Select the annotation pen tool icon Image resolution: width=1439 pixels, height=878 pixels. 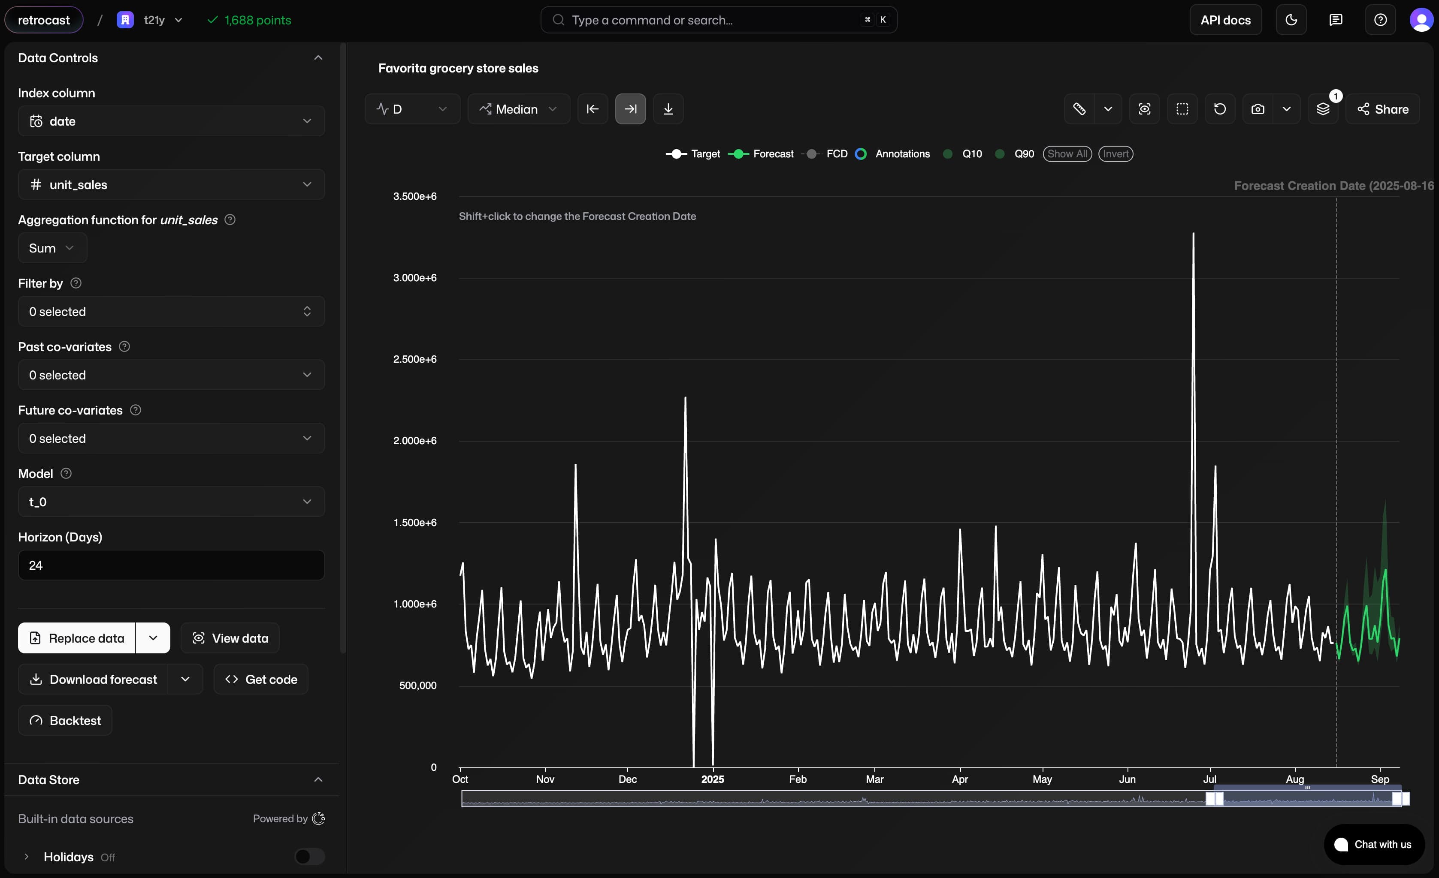coord(1079,109)
